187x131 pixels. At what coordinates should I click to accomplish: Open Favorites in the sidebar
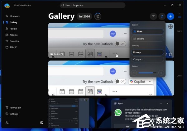coord(12,41)
